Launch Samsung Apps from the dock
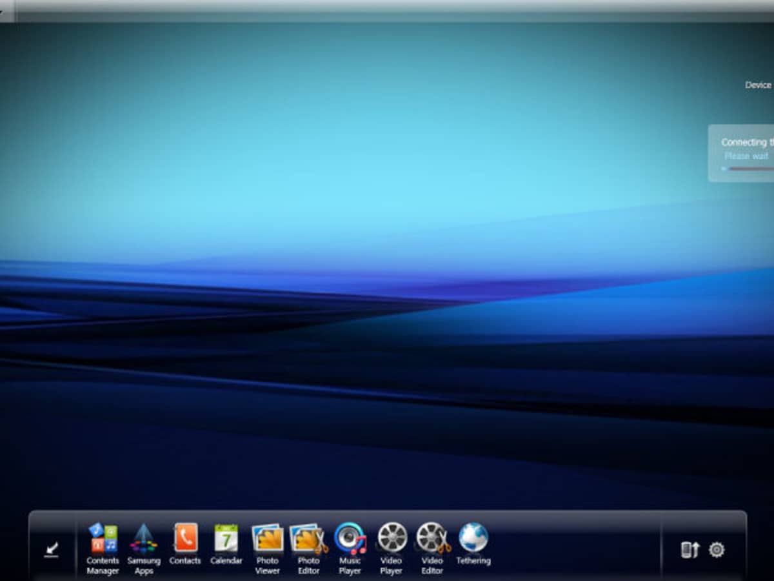Image resolution: width=774 pixels, height=581 pixels. point(143,538)
